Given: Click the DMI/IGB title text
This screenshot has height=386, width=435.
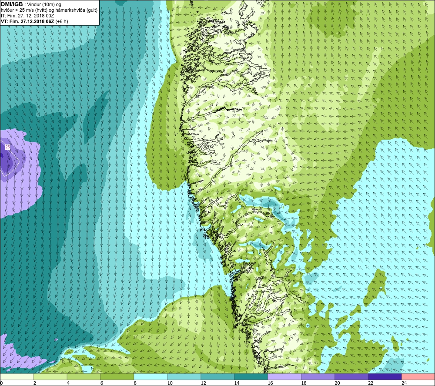Looking at the screenshot, I should (x=12, y=4).
